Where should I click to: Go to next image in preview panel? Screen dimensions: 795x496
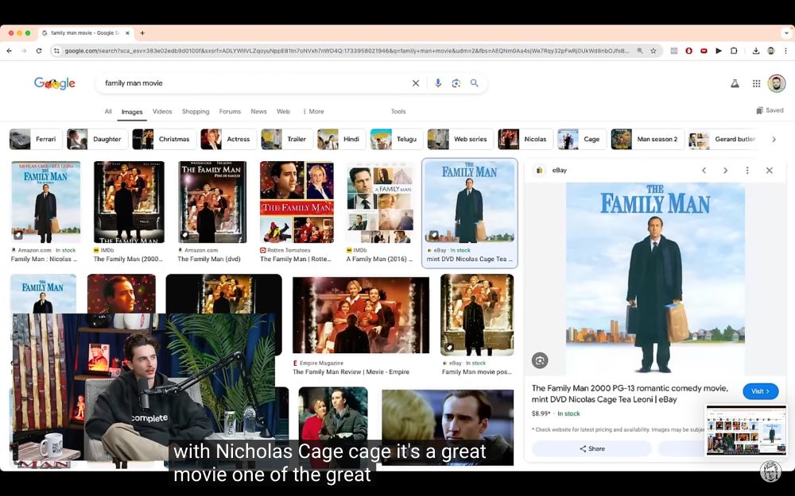click(726, 171)
